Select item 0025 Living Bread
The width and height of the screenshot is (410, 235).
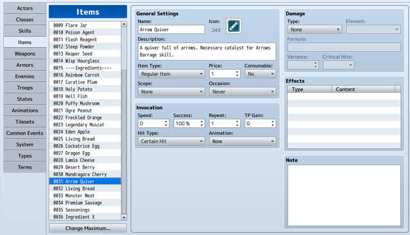click(85, 139)
